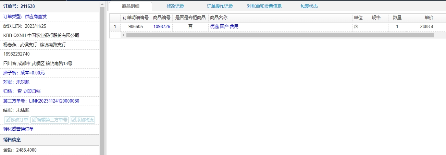Image resolution: width=446 pixels, height=155 pixels.
Task: Click row number 1 in the table
Action: click(x=115, y=26)
